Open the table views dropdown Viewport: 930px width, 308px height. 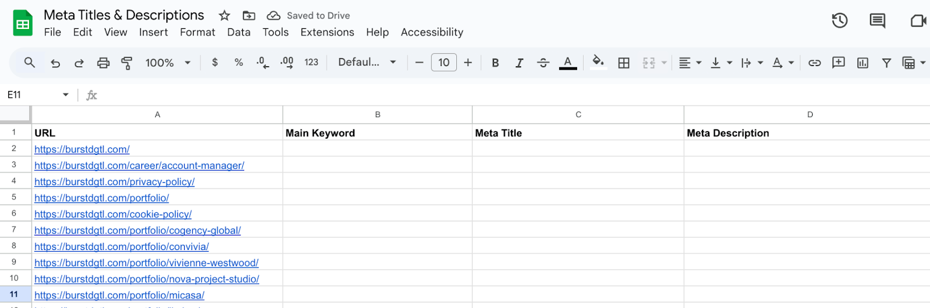(914, 63)
